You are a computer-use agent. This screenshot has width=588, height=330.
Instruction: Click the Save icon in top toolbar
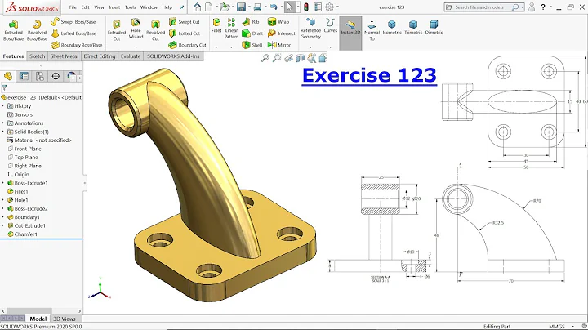(241, 7)
